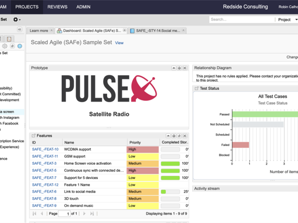This screenshot has width=298, height=223.
Task: Collapse the left sidebar with double-arrow button
Action: click(19, 30)
